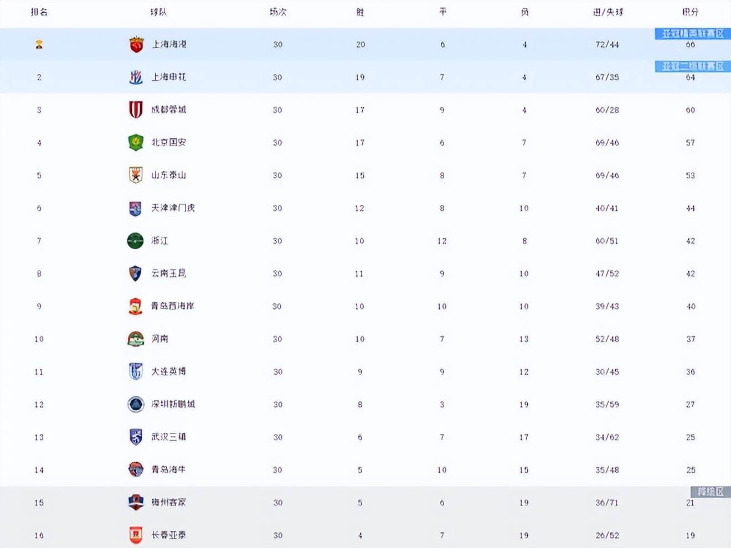The image size is (731, 548).
Task: Click the 亚冠精英联赛区 qualification label
Action: [x=692, y=34]
